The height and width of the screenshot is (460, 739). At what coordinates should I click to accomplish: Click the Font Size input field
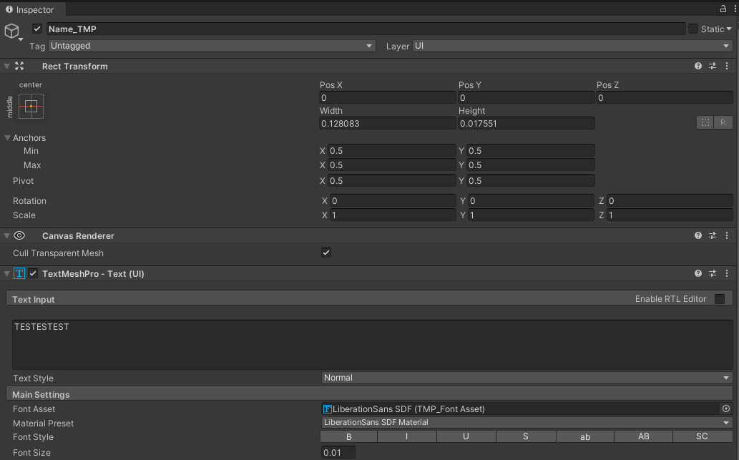(x=338, y=452)
